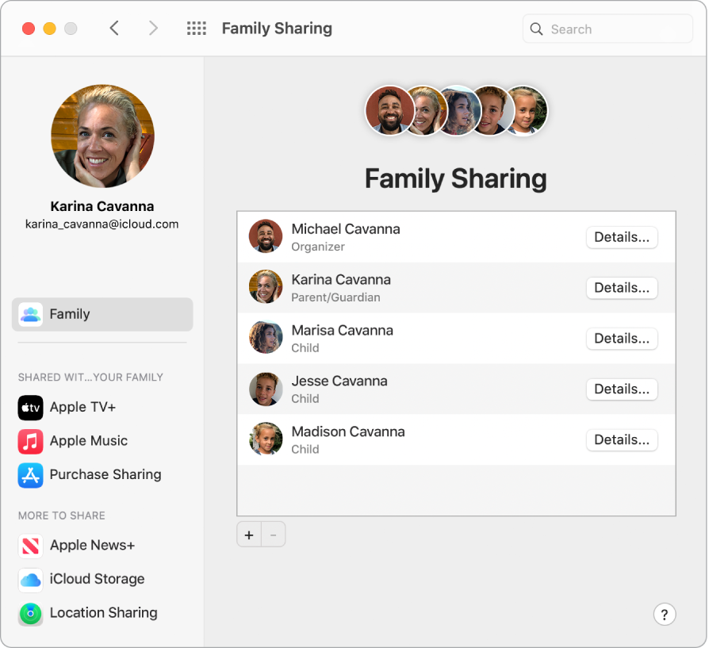
Task: Select the Purchase Sharing text label
Action: pos(105,474)
